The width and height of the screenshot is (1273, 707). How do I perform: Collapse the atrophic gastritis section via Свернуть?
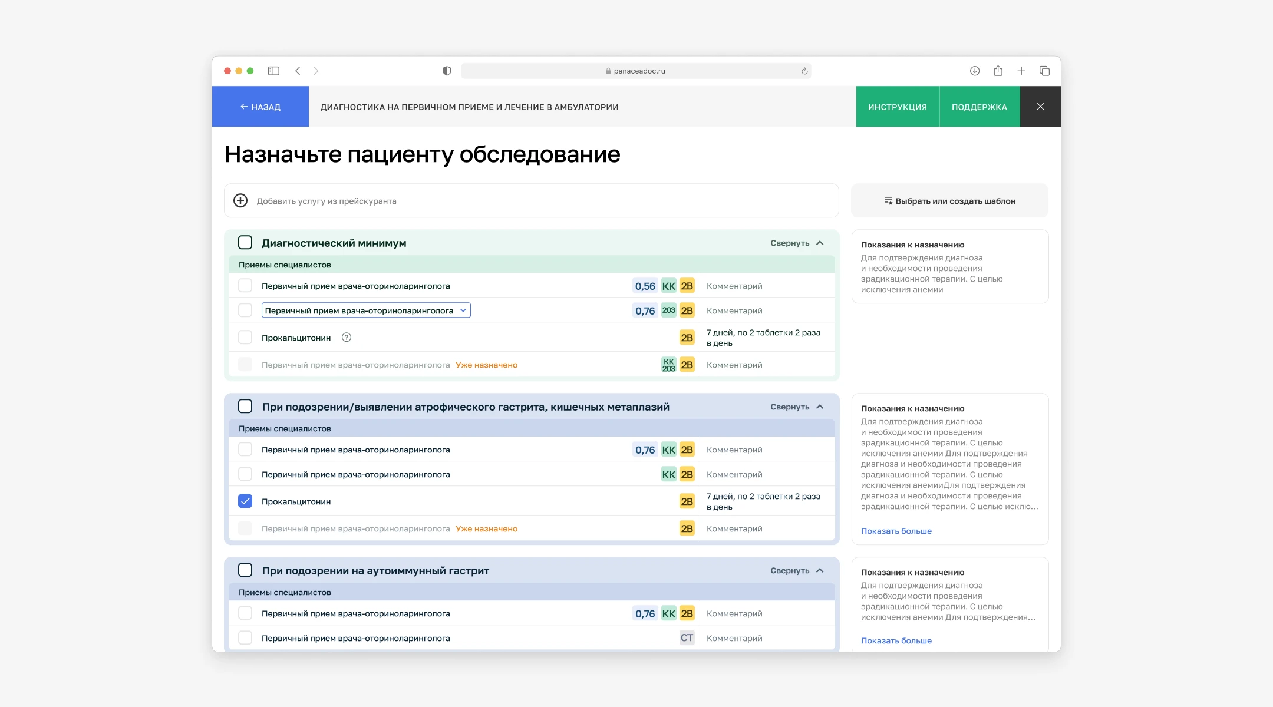click(x=796, y=407)
